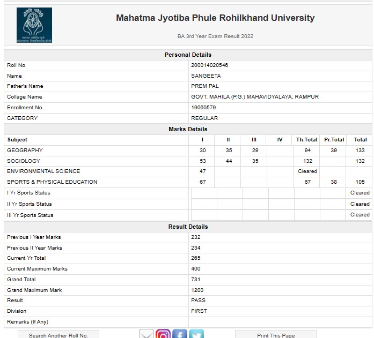This screenshot has width=374, height=338.
Task: Select the university name heading
Action: 215,18
